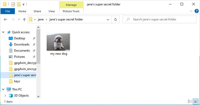Collapse the Quick access tree node
Viewport: 200px width, 105px height.
3,32
